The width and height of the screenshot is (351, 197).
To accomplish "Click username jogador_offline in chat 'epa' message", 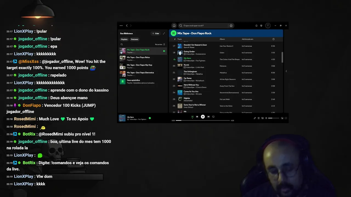I will (33, 46).
